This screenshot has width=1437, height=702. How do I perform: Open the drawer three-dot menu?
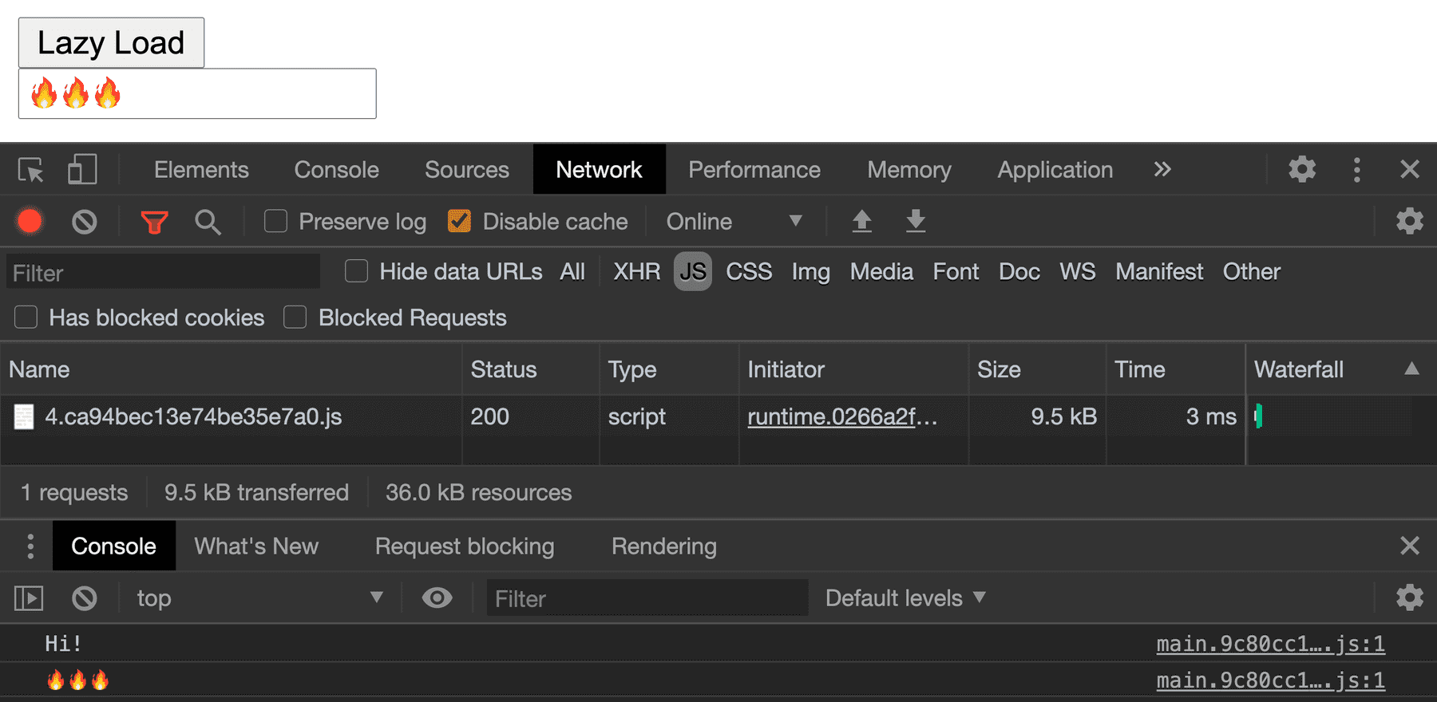tap(30, 546)
